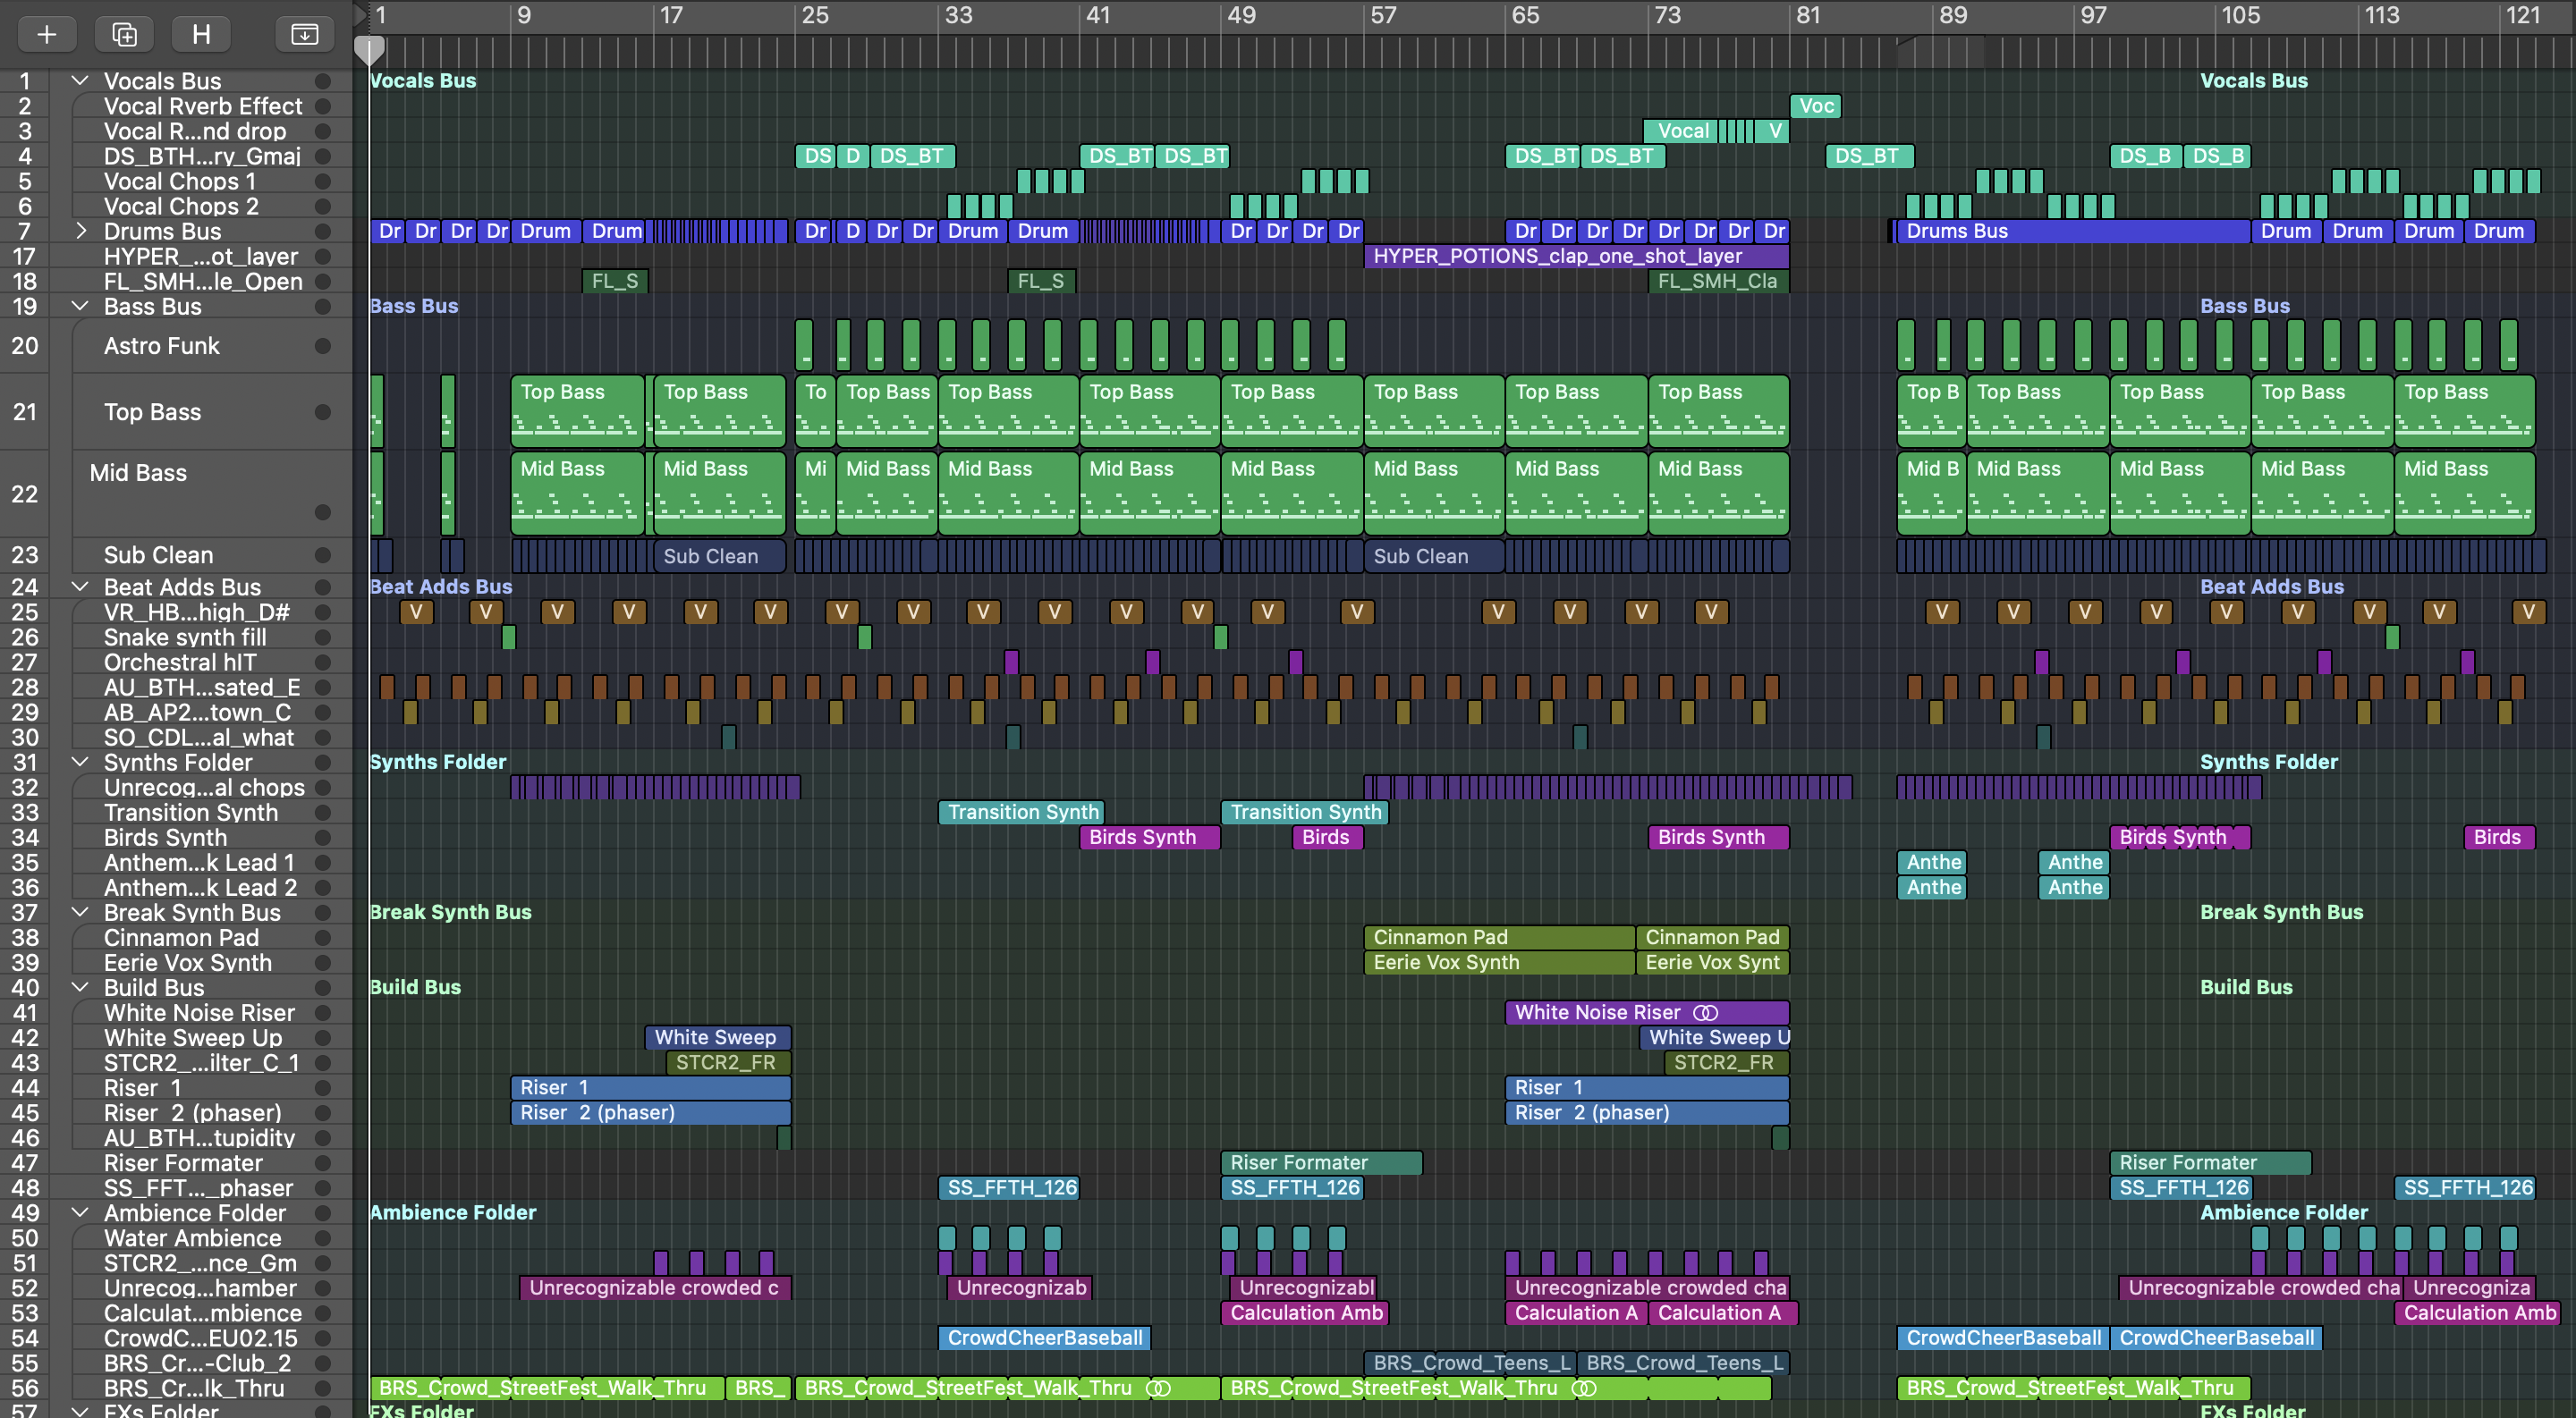
Task: Toggle the Cinnamon Pad track dot
Action: click(x=323, y=937)
